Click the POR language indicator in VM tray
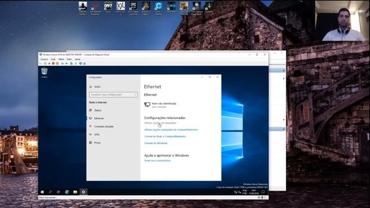Viewport: 370px width, 208px height. point(245,192)
